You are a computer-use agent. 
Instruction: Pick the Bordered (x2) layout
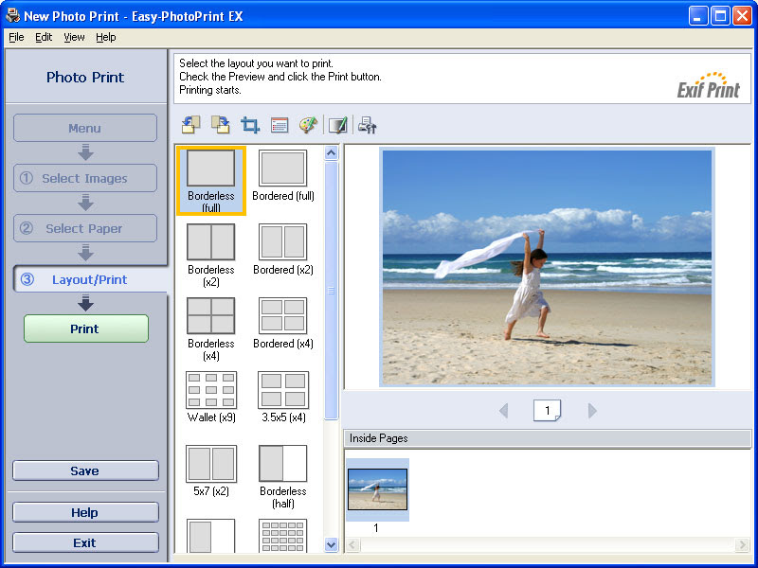(283, 250)
